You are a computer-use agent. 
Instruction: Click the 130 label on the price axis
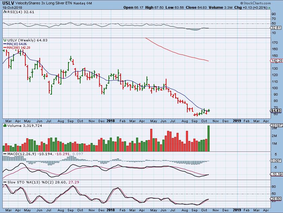[275, 69]
